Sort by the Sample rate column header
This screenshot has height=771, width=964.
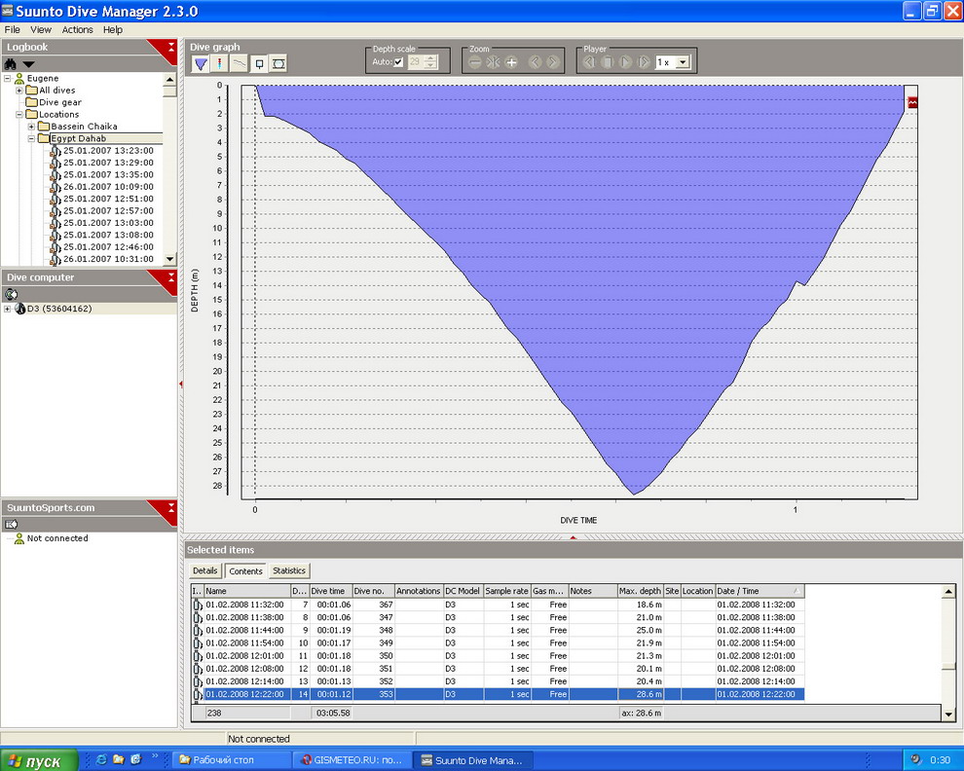click(x=506, y=591)
